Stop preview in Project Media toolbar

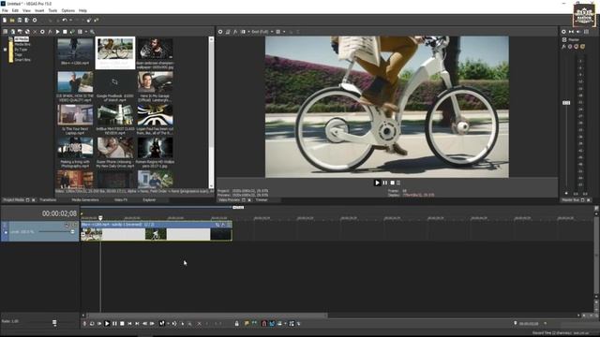click(65, 32)
